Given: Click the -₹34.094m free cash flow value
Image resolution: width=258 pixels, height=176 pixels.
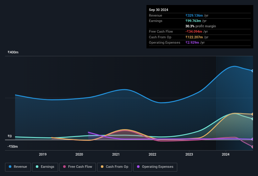Looking at the screenshot, I should (x=194, y=31).
